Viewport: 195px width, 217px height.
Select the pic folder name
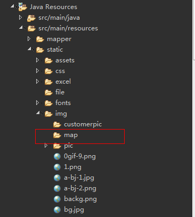pyautogui.click(x=69, y=146)
